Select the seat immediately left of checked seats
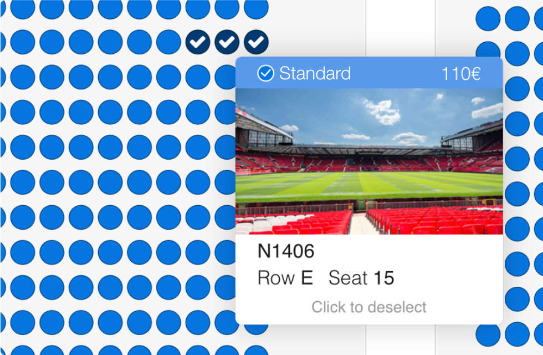The width and height of the screenshot is (543, 355). pos(168,42)
